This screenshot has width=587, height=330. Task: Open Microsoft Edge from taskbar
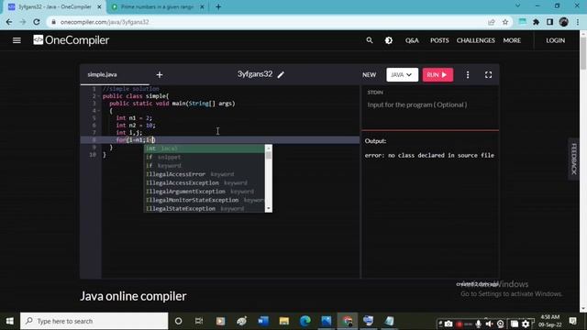(305, 321)
